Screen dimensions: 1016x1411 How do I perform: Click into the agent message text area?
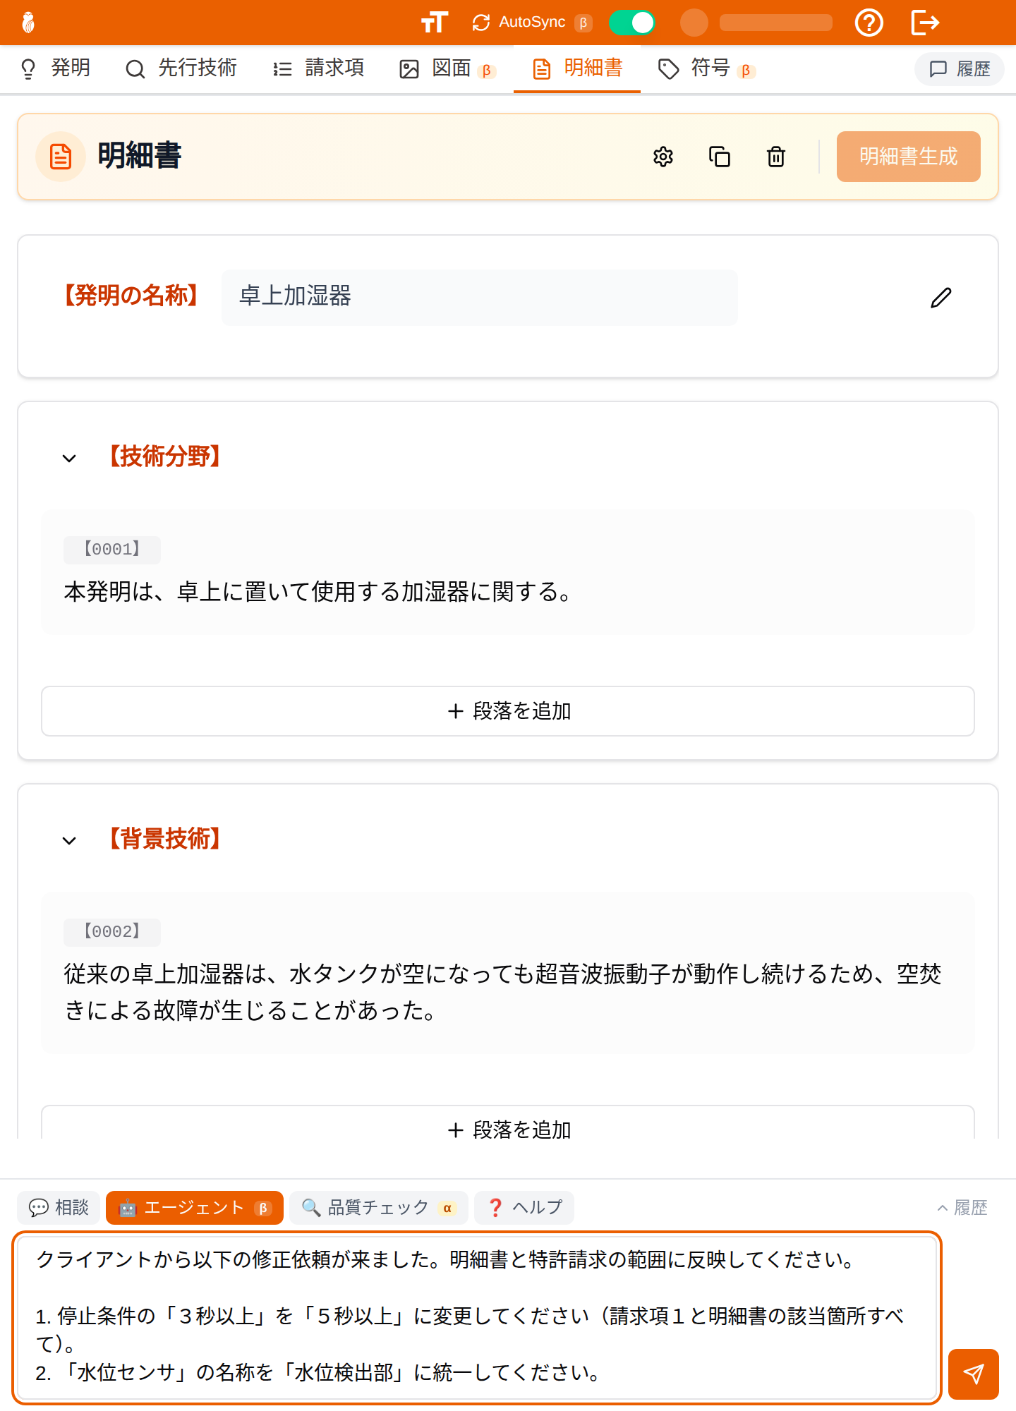477,1318
